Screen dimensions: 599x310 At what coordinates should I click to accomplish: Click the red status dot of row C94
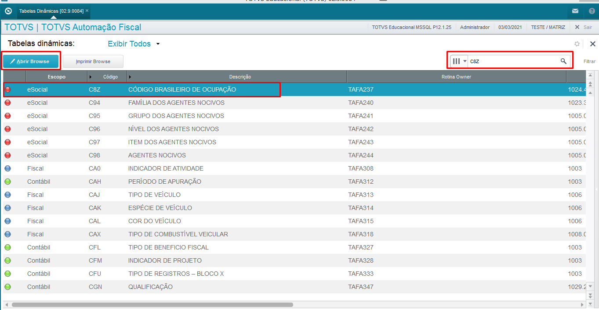point(7,103)
